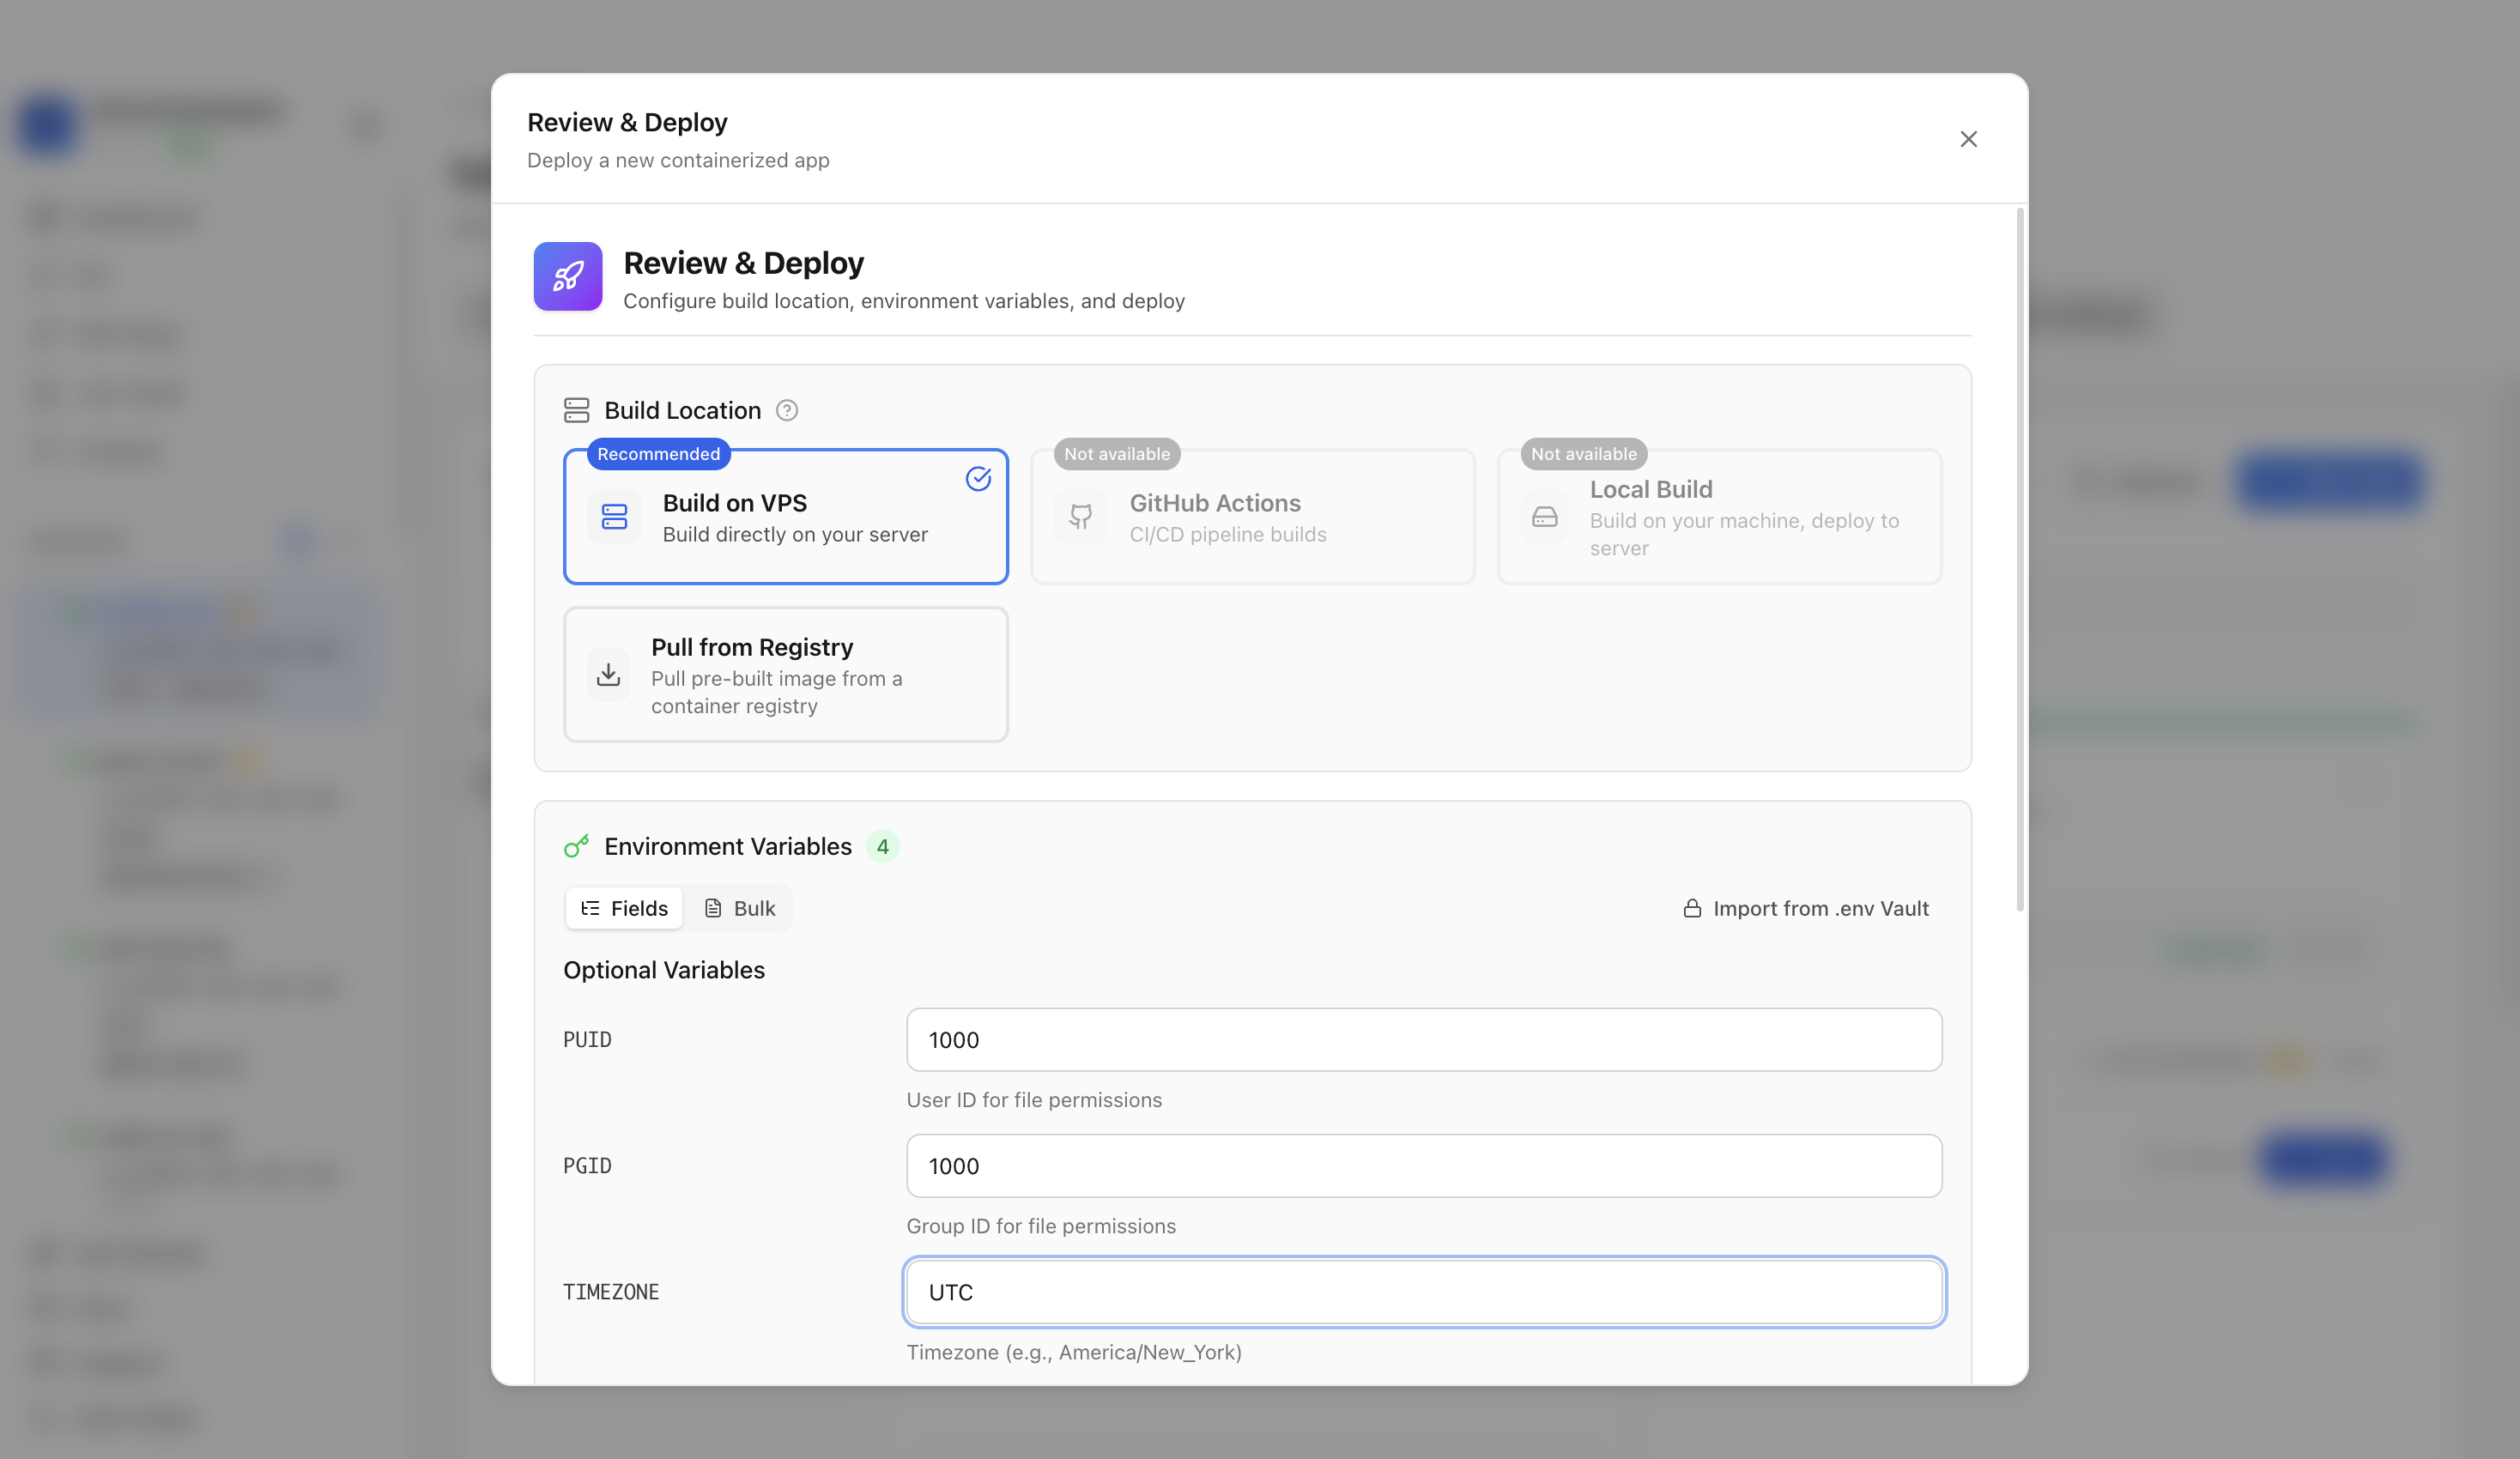Image resolution: width=2520 pixels, height=1459 pixels.
Task: Open the Build Location help tooltip icon
Action: pos(787,411)
